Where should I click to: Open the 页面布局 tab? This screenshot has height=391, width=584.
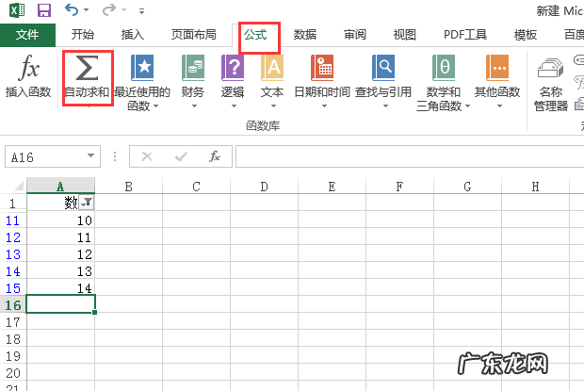point(194,35)
